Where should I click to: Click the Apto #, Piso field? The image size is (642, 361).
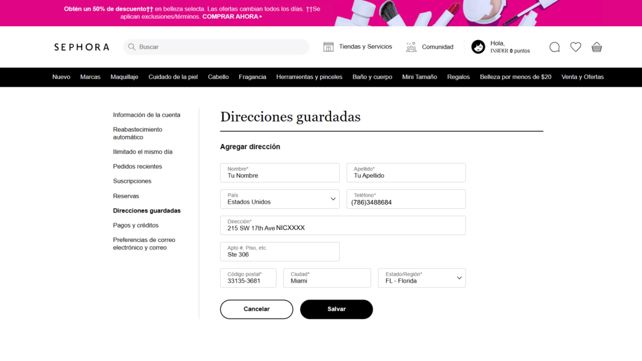click(280, 251)
